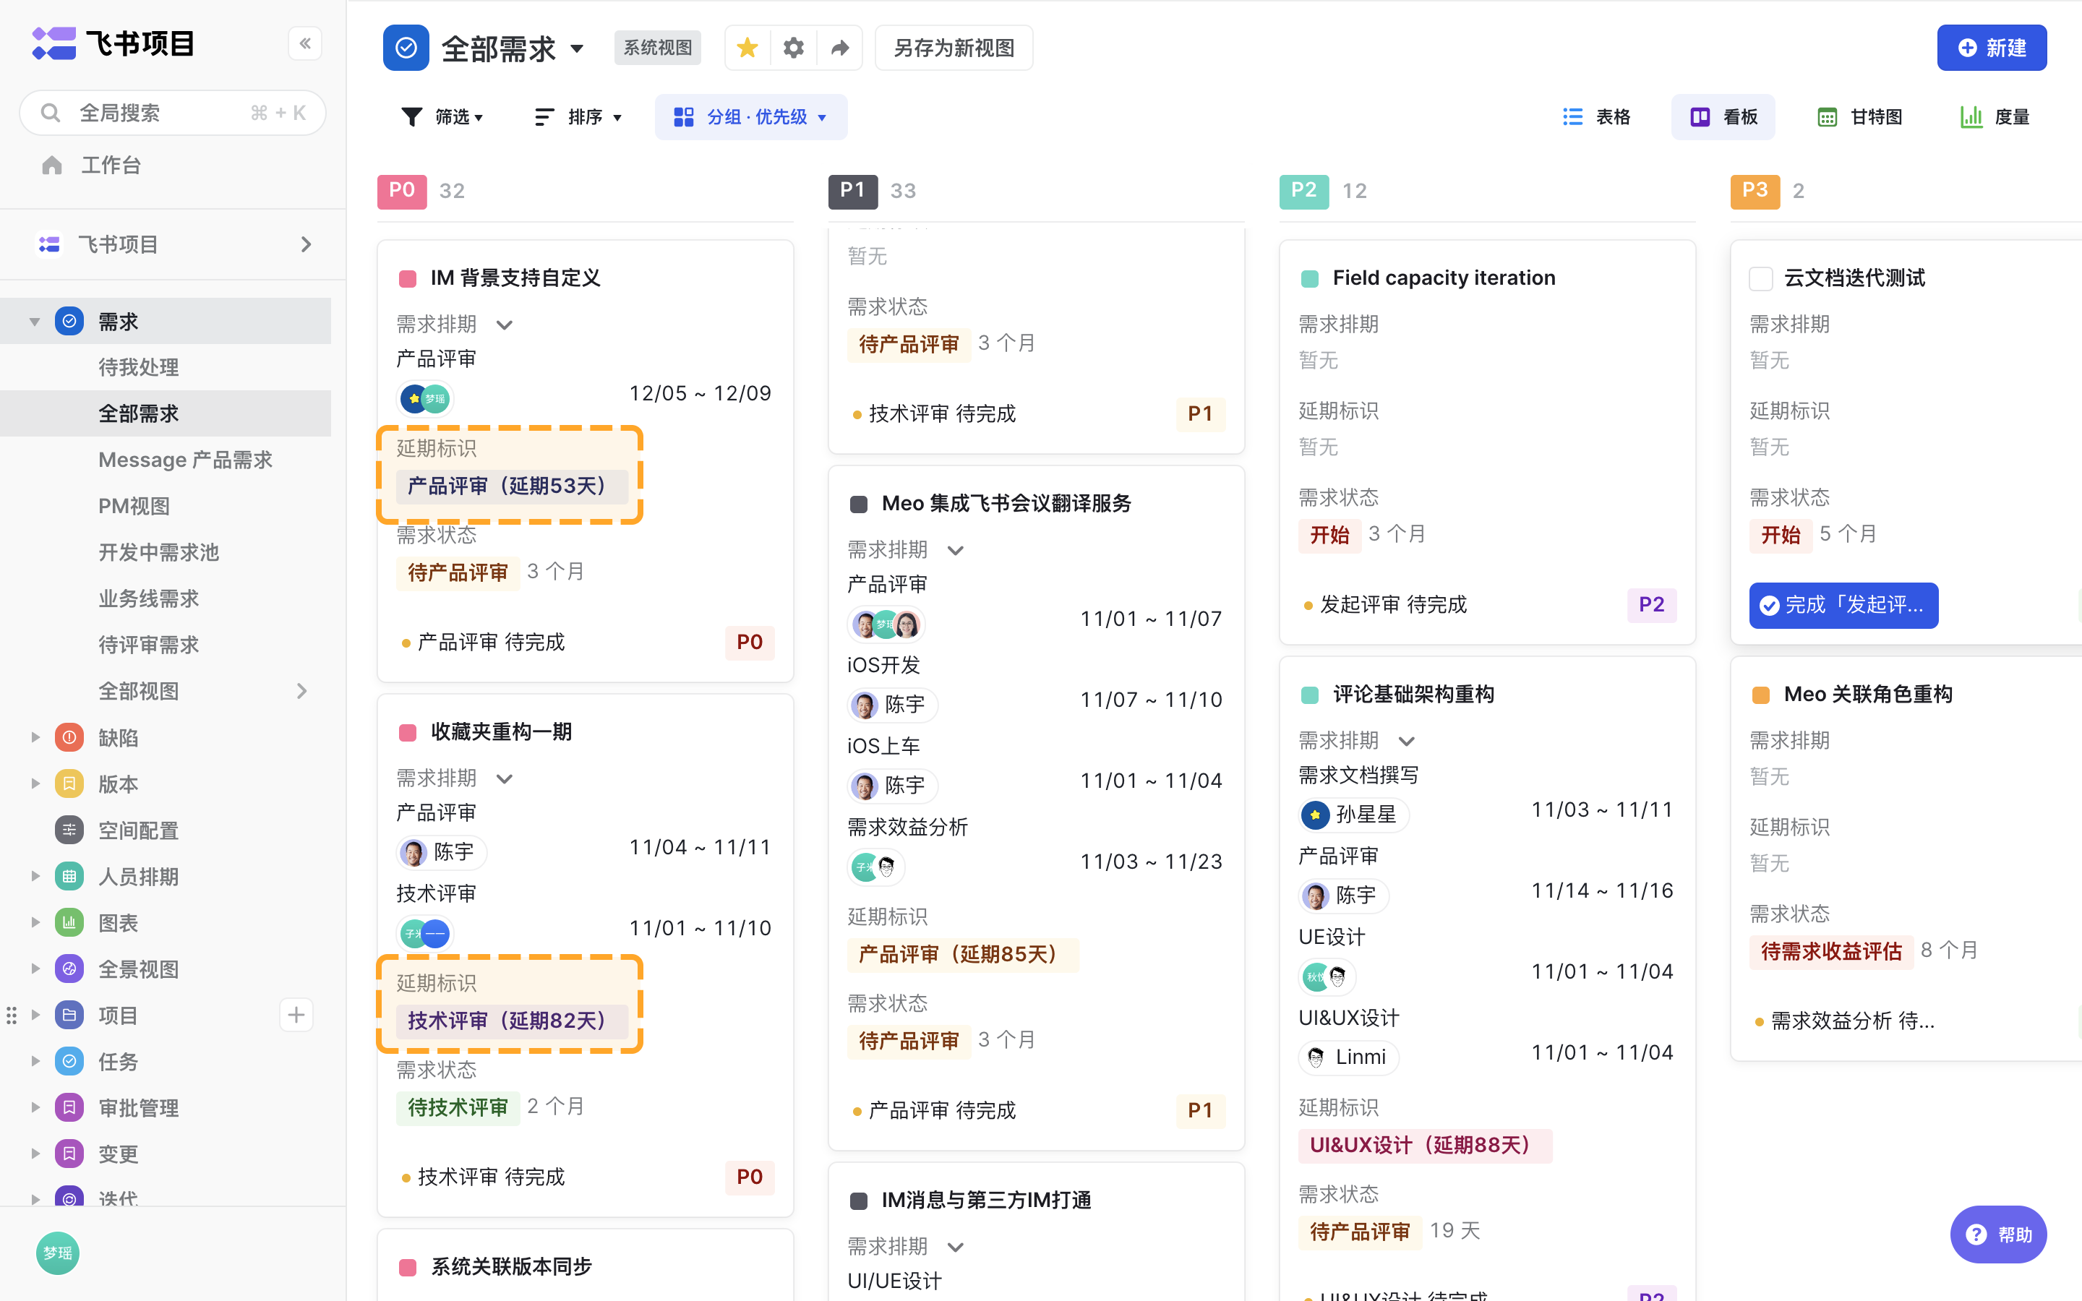Tick the checkbox on 云文档迭代测试 card

click(x=1760, y=279)
